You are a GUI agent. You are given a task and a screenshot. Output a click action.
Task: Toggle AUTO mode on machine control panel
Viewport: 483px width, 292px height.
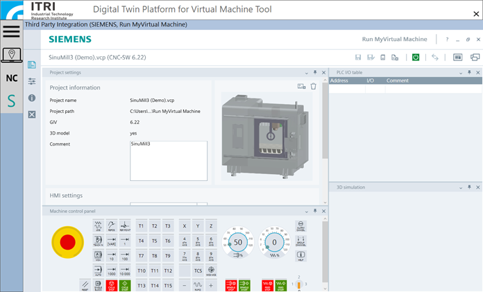click(x=98, y=270)
